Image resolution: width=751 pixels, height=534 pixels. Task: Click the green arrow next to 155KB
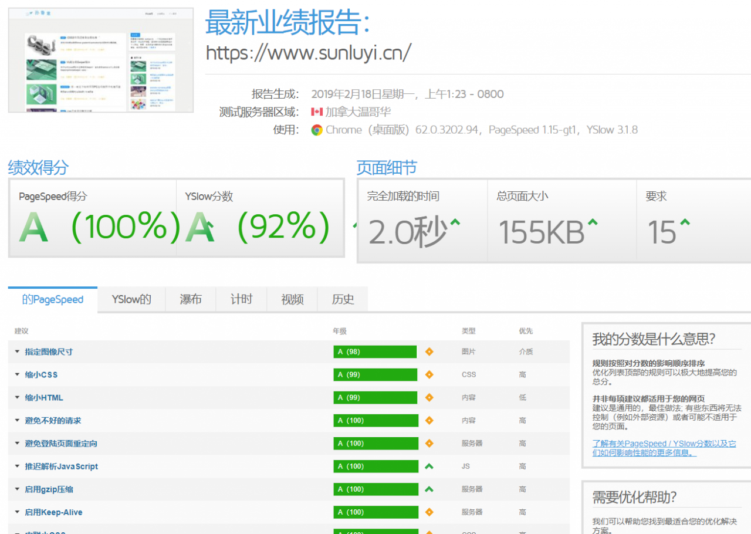(x=593, y=223)
